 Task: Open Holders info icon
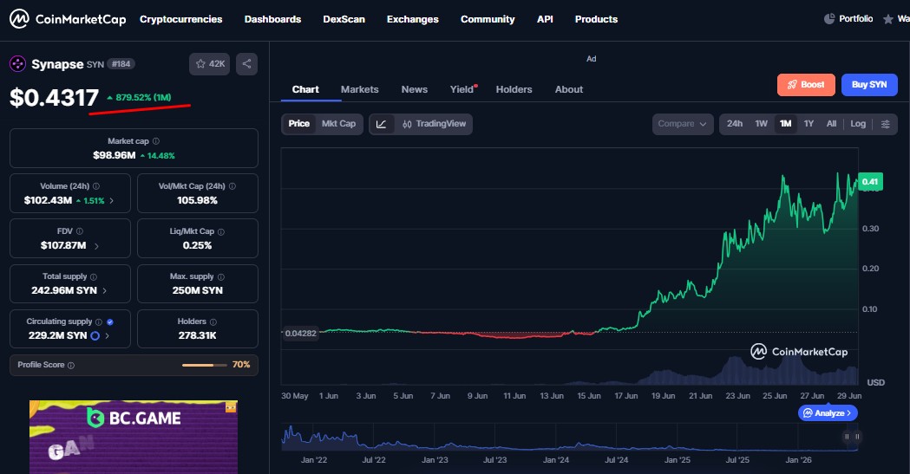click(x=213, y=321)
